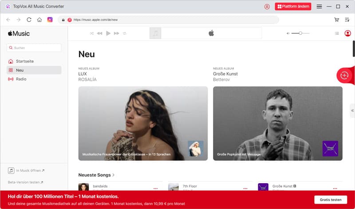Click the now playing album placeholder
The image size is (355, 209).
pos(155,33)
